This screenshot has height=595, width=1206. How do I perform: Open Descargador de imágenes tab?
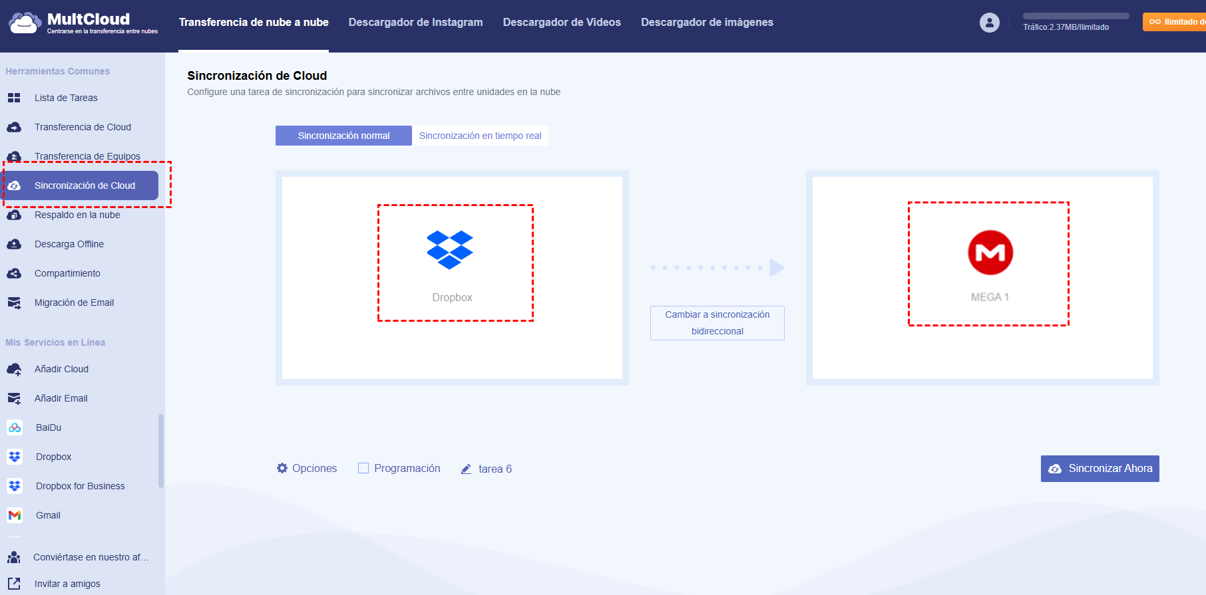tap(707, 23)
